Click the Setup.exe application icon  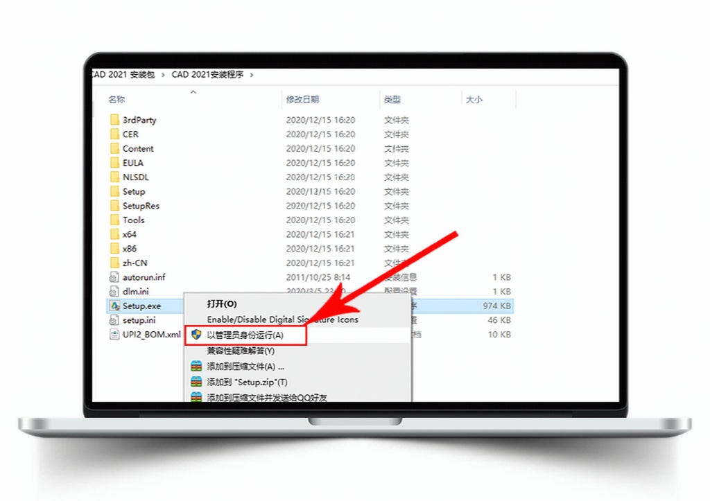tap(115, 306)
